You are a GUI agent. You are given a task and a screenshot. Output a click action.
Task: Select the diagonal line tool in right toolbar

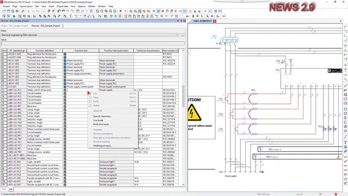click(345, 86)
